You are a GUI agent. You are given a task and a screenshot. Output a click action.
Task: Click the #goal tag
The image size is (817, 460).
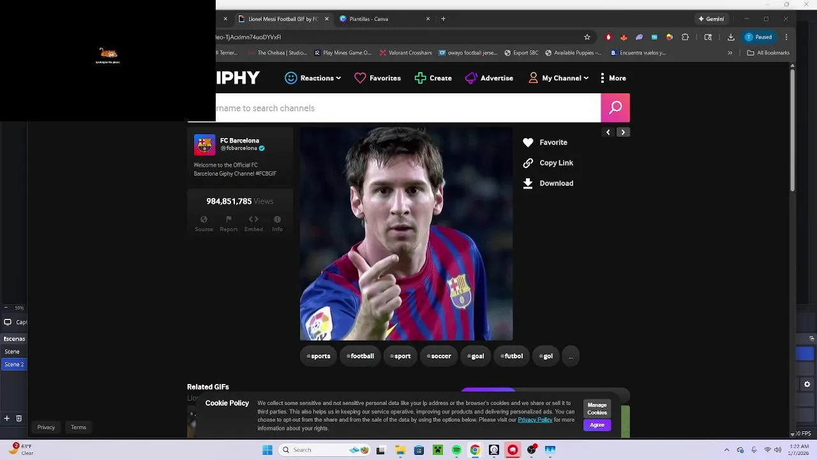pos(476,356)
